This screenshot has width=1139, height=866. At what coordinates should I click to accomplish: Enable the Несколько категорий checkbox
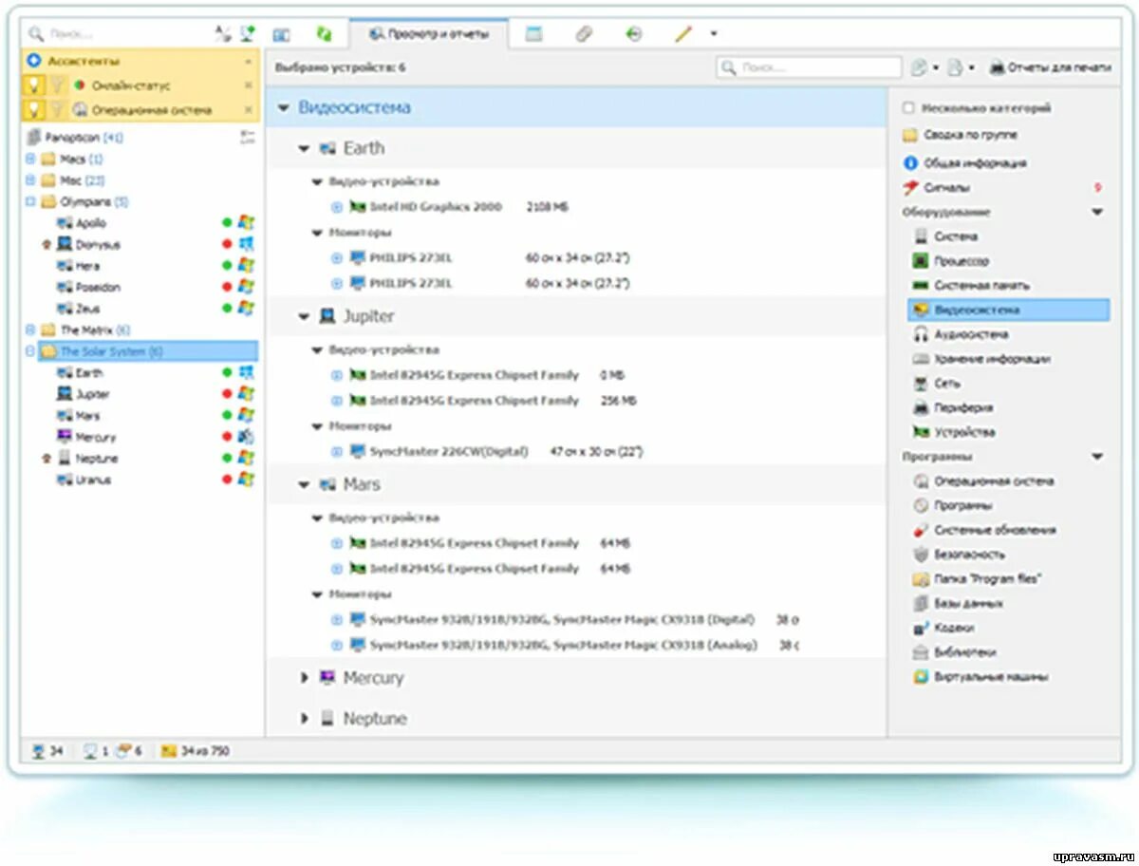click(x=908, y=108)
